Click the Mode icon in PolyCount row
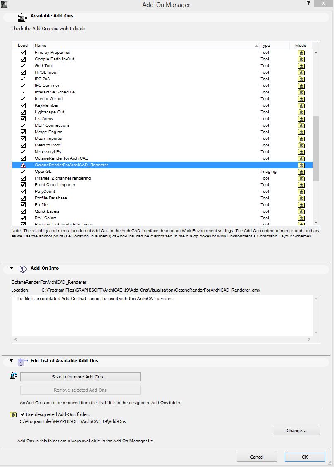 click(301, 192)
